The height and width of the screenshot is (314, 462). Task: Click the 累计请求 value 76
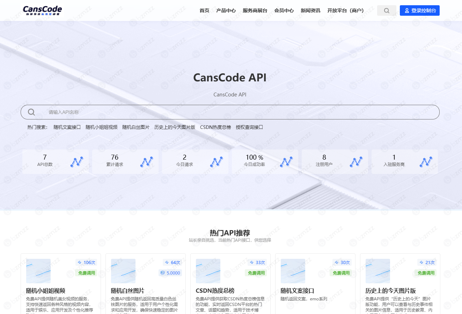pos(115,158)
